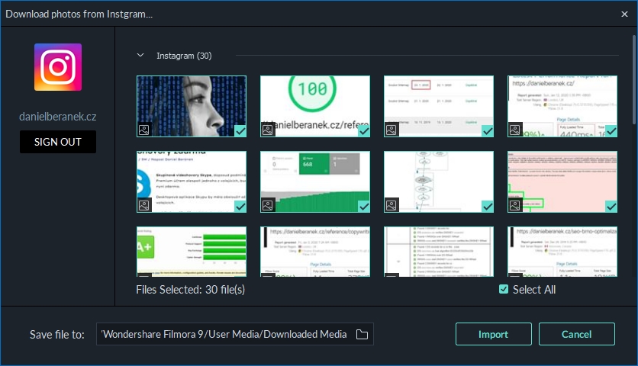Click image-type icon on red-boxed date table thumbnail
Screen dimensions: 638x366
click(391, 130)
